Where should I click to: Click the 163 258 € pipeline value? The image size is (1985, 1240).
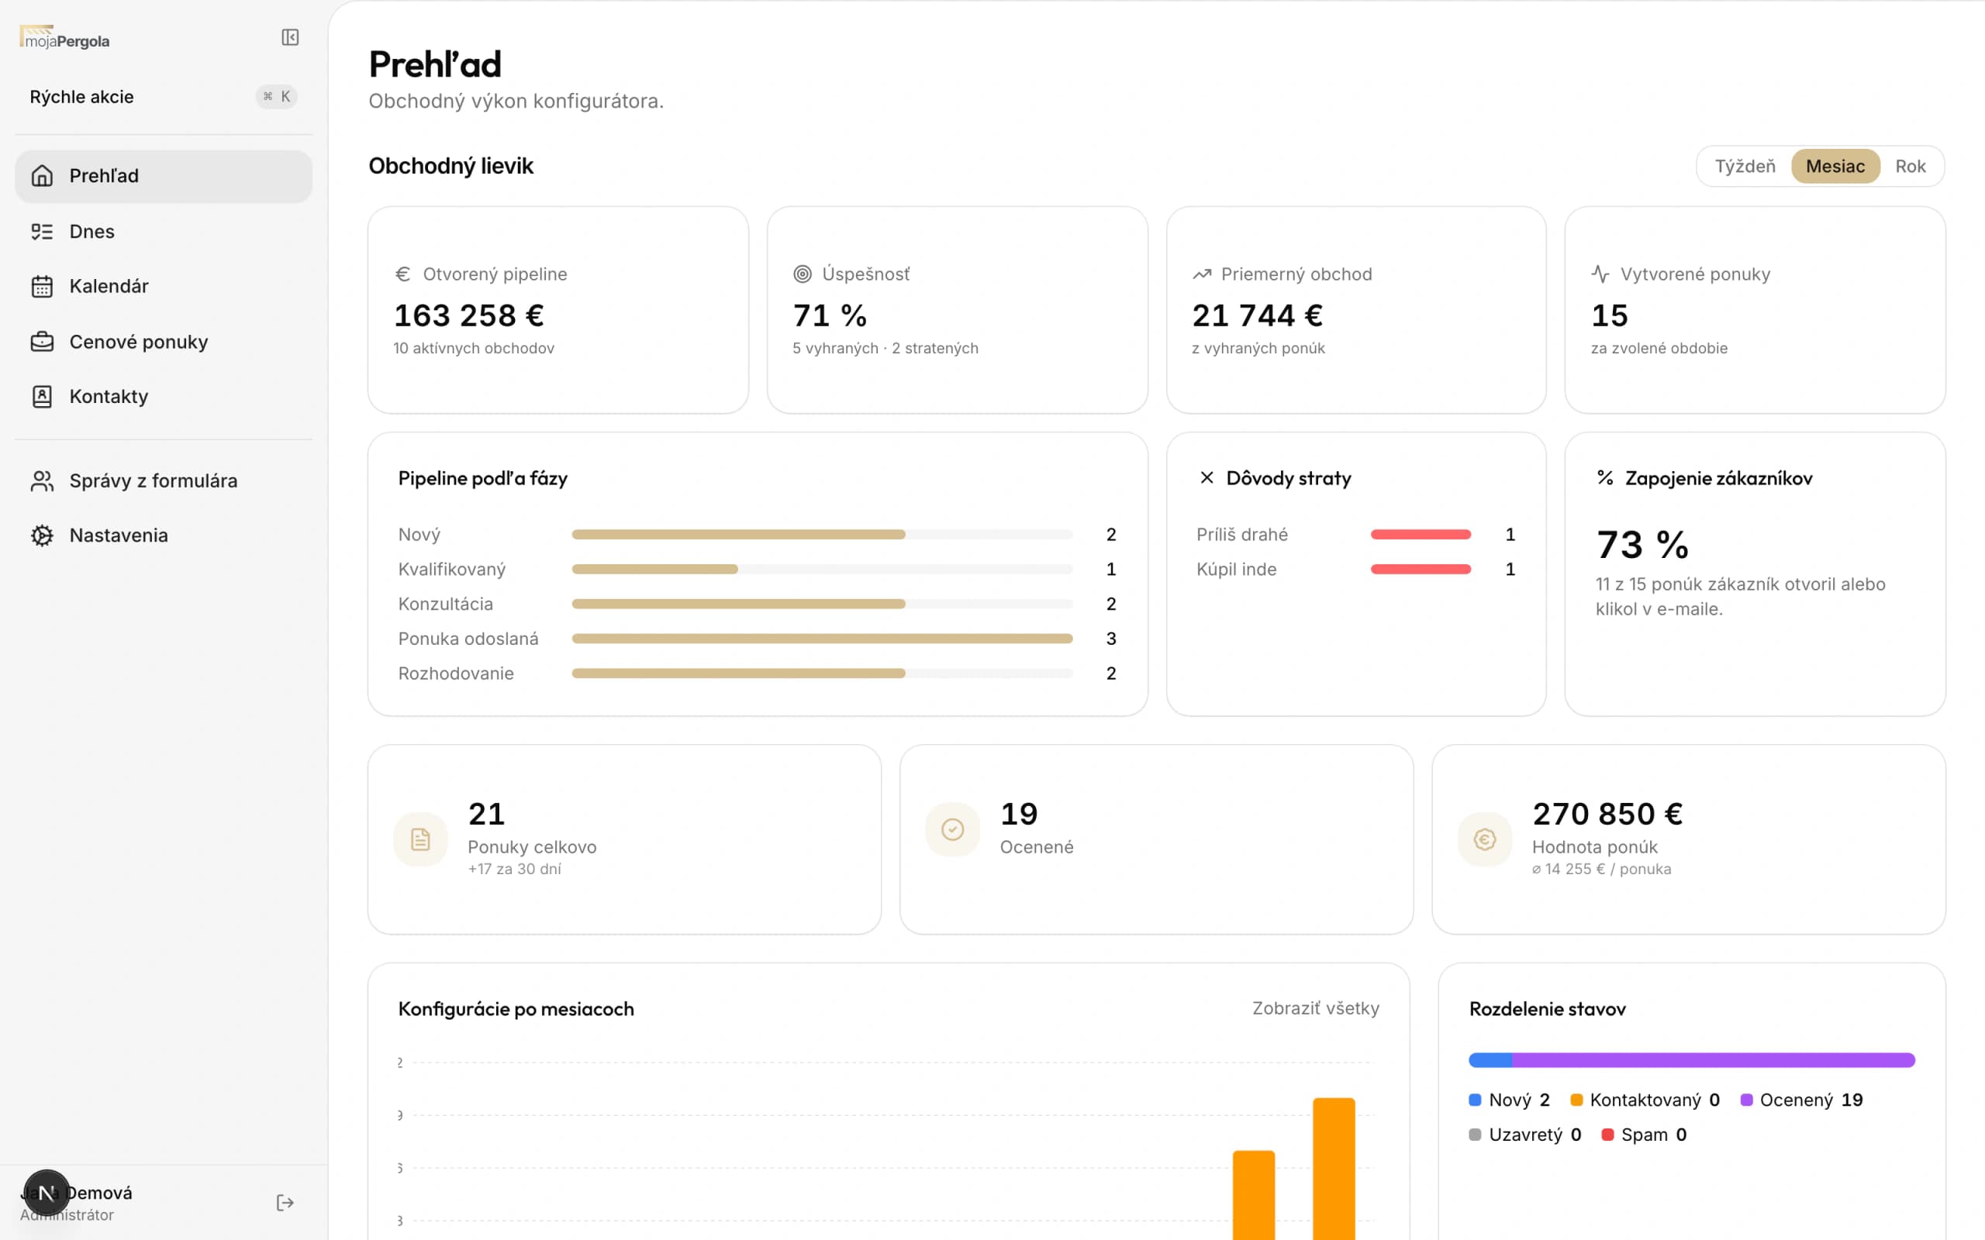(x=469, y=315)
